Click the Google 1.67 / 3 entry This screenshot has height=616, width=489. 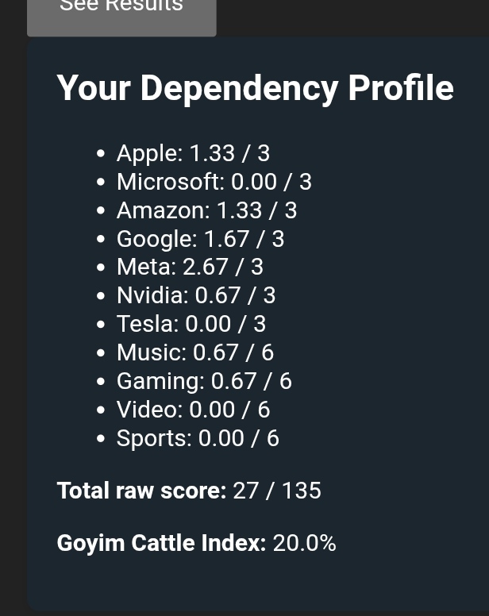pos(200,239)
